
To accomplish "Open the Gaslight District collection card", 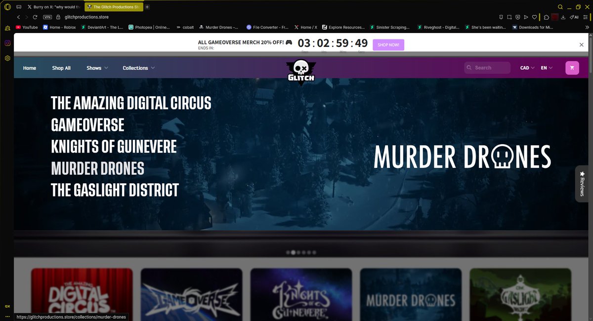I will coord(520,294).
